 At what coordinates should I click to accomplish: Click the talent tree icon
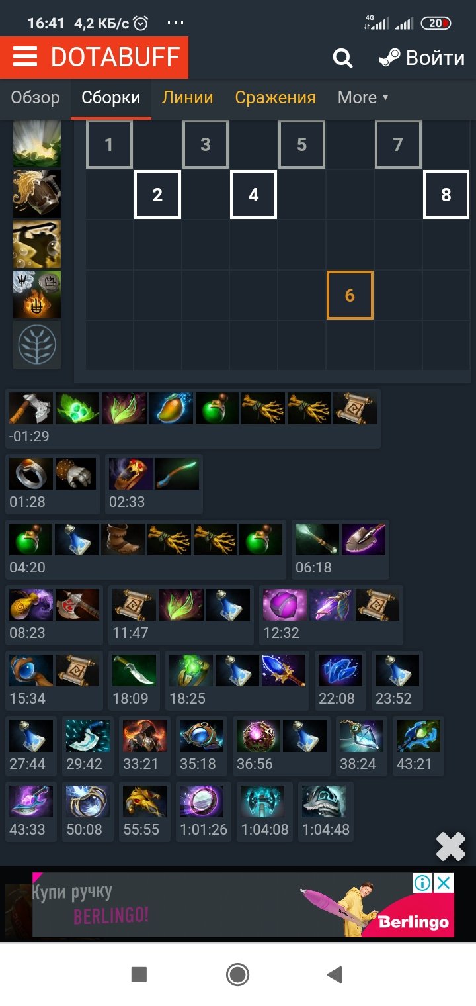point(37,345)
